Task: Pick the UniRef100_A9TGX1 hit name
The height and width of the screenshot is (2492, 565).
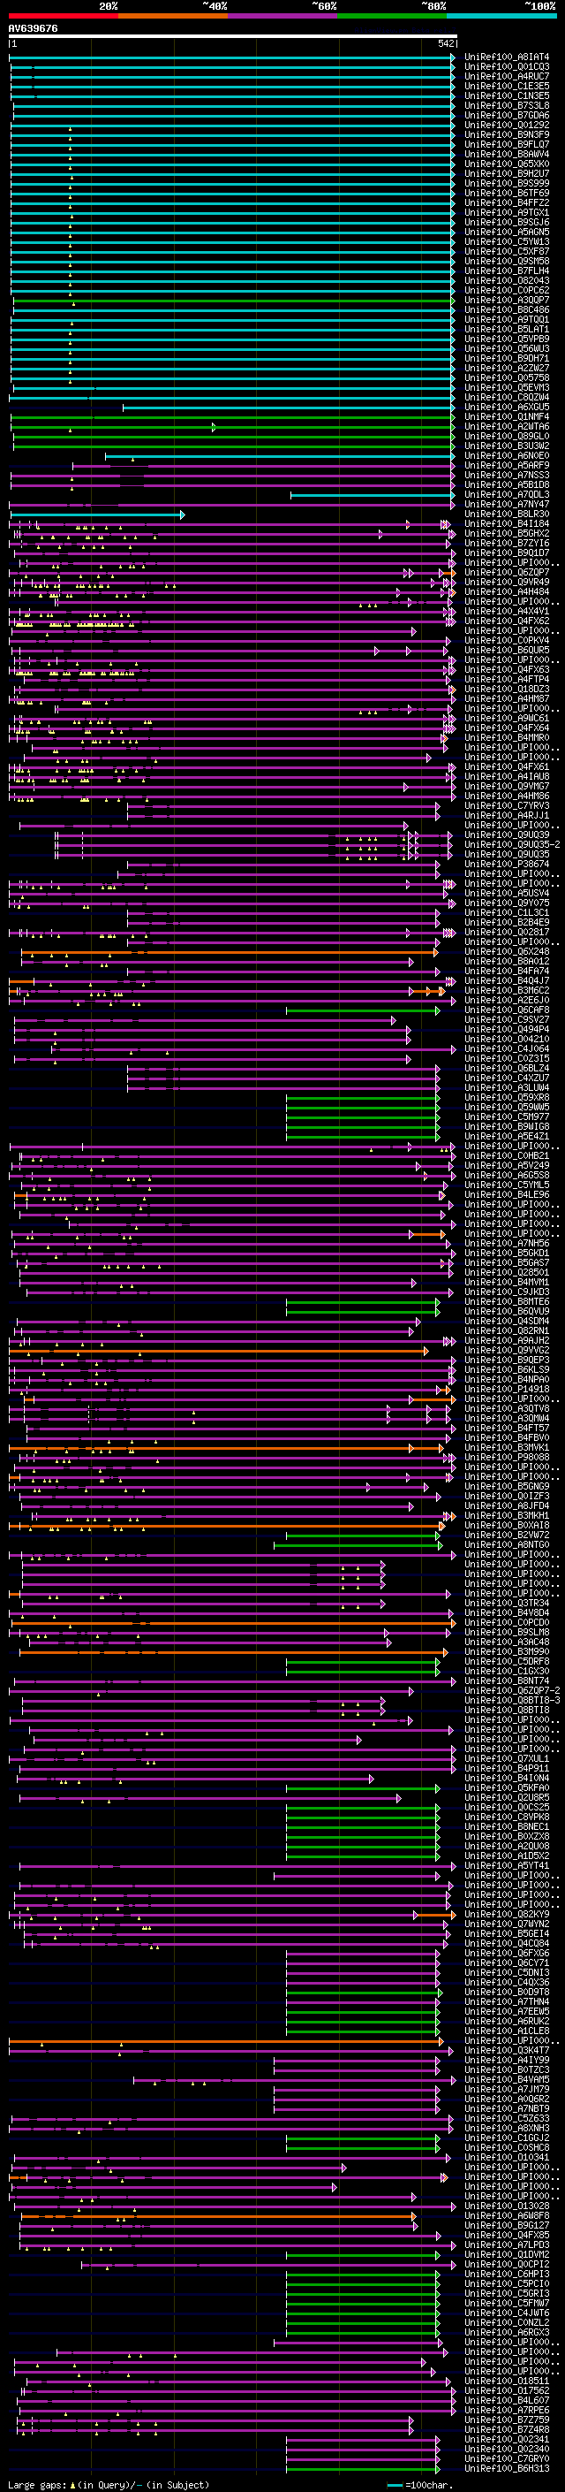Action: point(506,213)
